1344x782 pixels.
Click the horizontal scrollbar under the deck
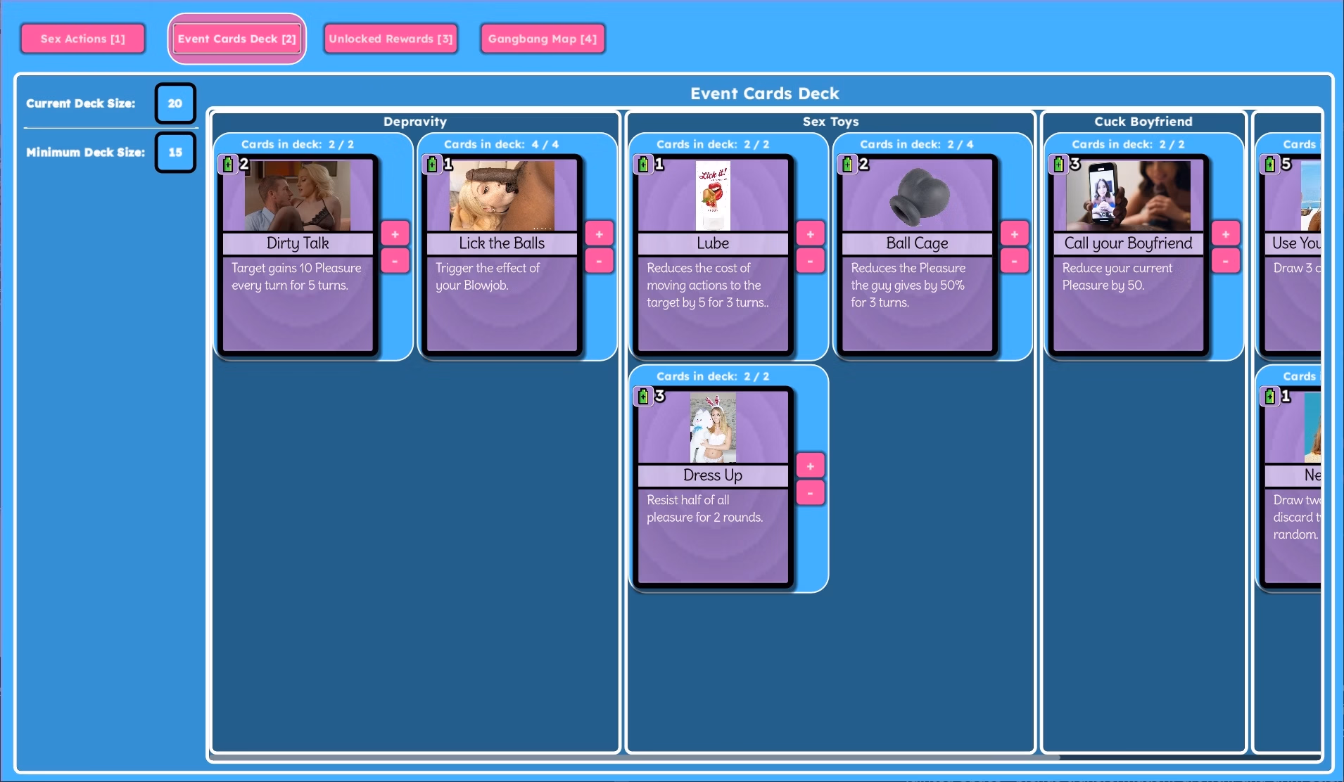[635, 757]
